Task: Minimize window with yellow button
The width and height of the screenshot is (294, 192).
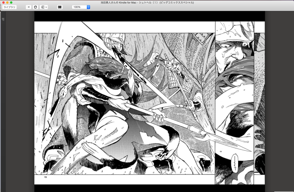Action: pyautogui.click(x=7, y=2)
